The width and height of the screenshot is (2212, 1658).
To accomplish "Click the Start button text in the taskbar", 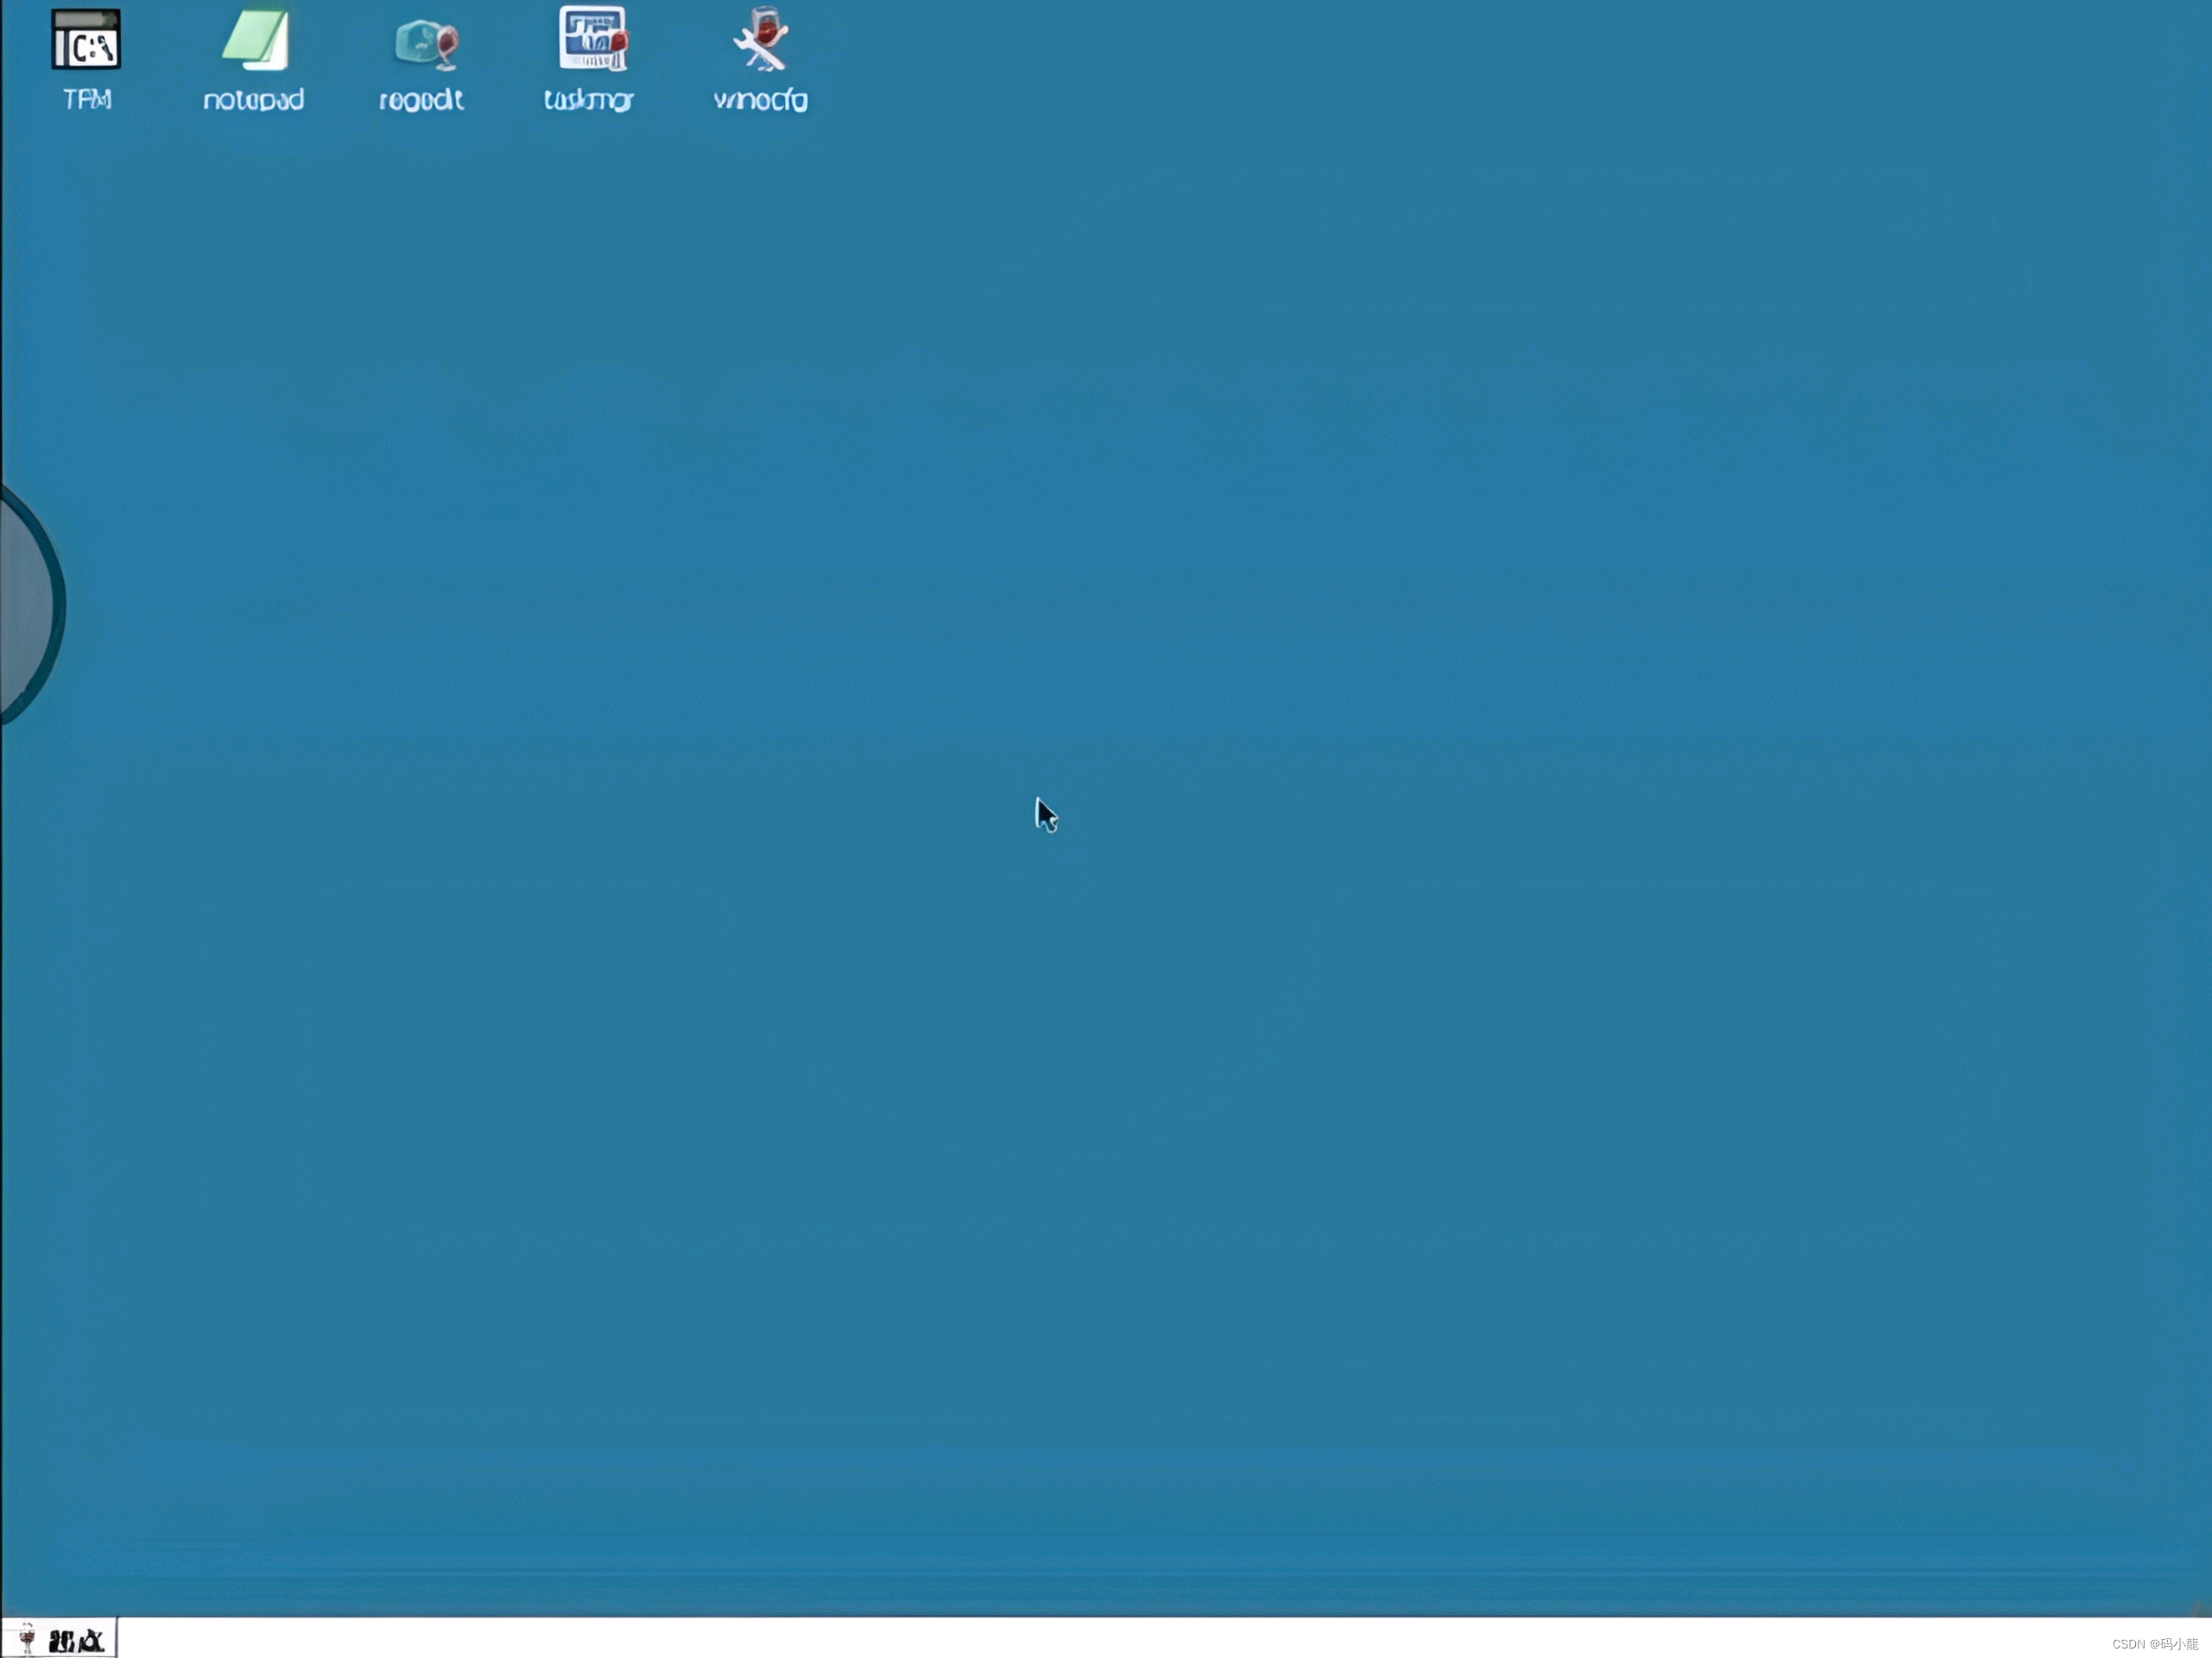I will [x=77, y=1641].
